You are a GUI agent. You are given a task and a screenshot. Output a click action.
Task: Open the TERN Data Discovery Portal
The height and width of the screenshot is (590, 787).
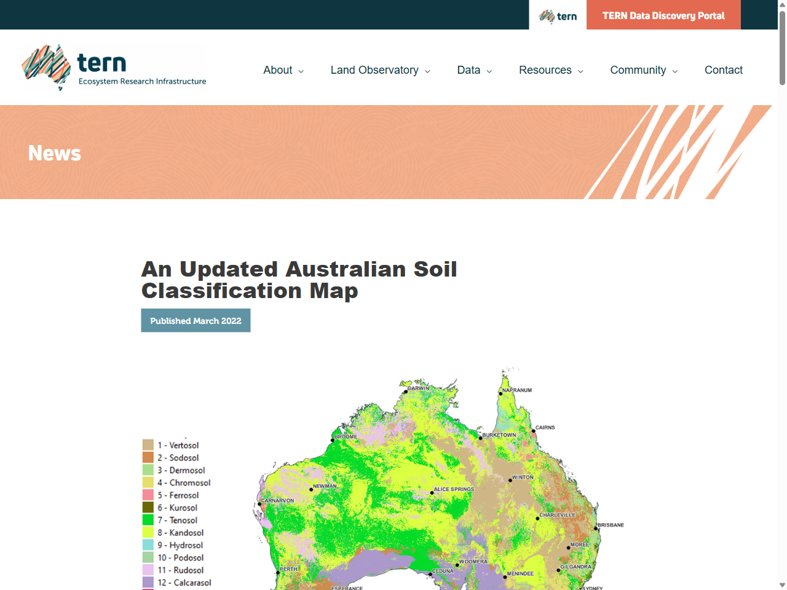click(x=663, y=15)
